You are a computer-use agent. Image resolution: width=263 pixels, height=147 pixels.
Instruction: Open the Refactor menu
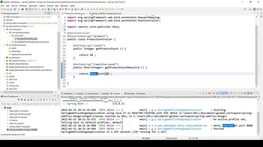23,6
